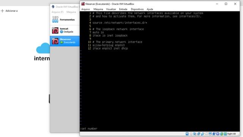Click the optical drive status icon

click(191, 134)
